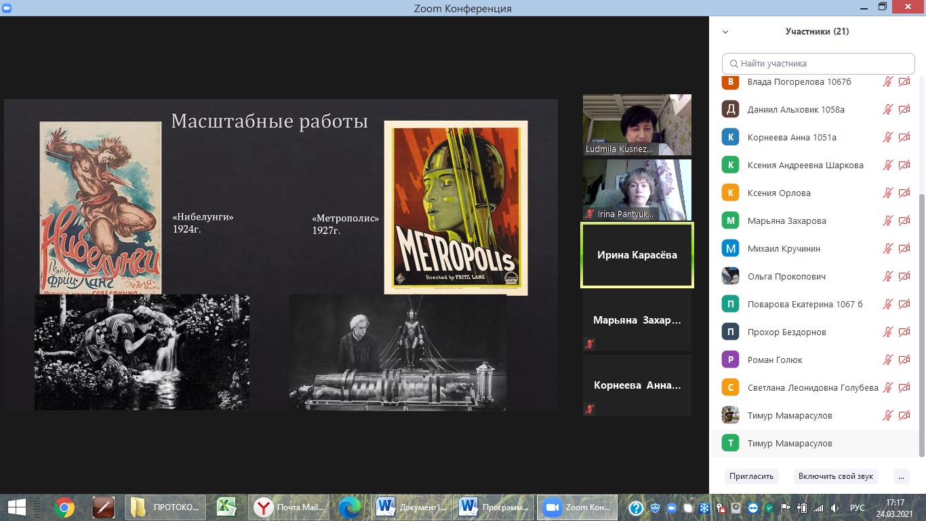Collapse the Участники panel chevron

click(725, 32)
